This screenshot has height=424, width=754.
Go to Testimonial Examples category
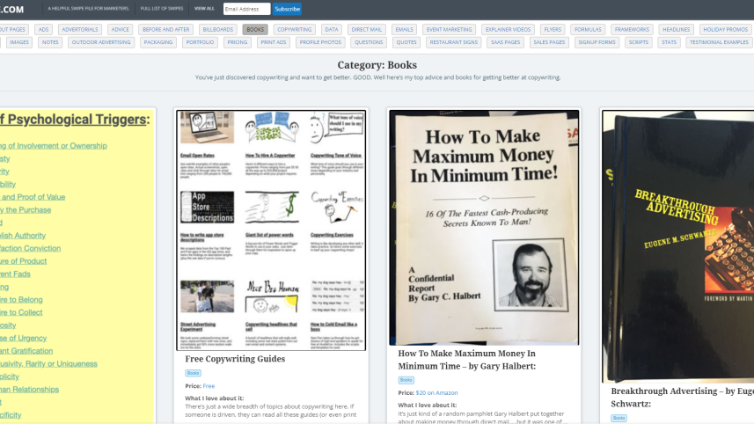pyautogui.click(x=718, y=42)
